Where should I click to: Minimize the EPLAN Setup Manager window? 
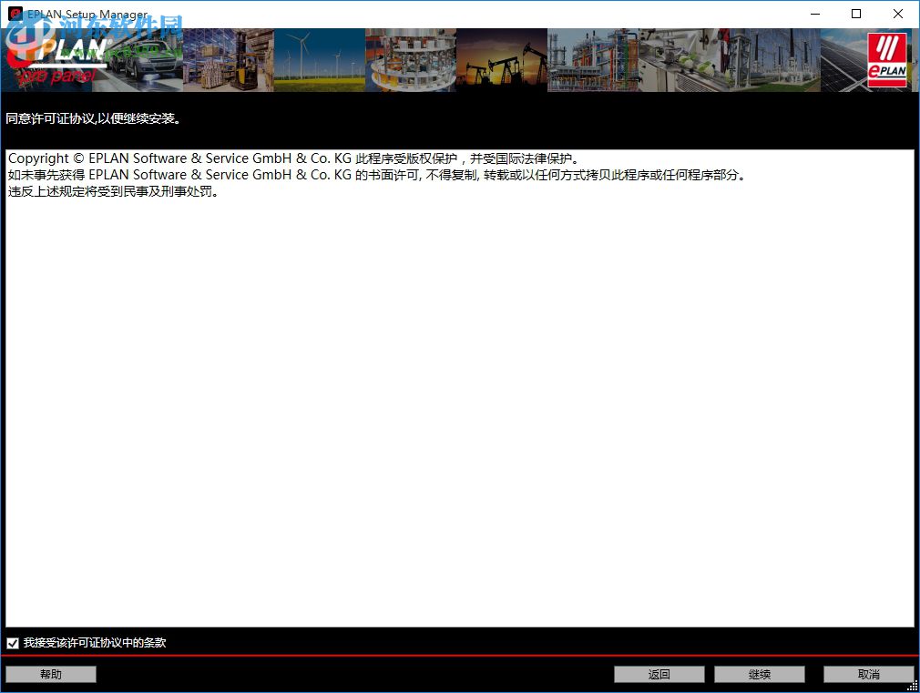[815, 14]
